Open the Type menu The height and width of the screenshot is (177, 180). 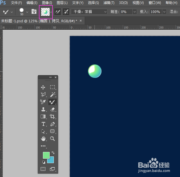[78, 3]
